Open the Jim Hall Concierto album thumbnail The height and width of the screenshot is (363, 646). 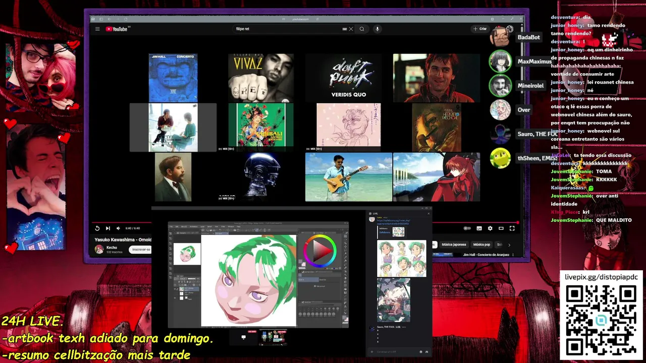[x=173, y=78]
